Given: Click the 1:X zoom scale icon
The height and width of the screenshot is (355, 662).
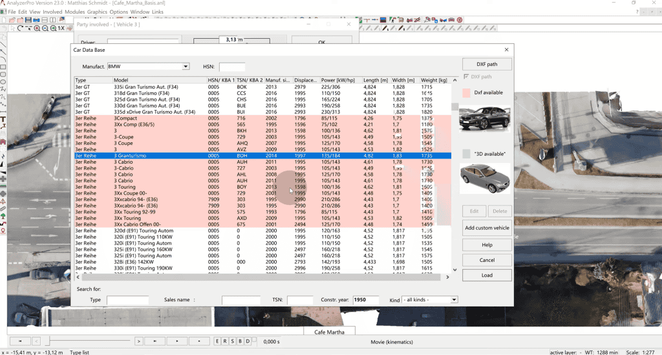Looking at the screenshot, I should pos(61,28).
